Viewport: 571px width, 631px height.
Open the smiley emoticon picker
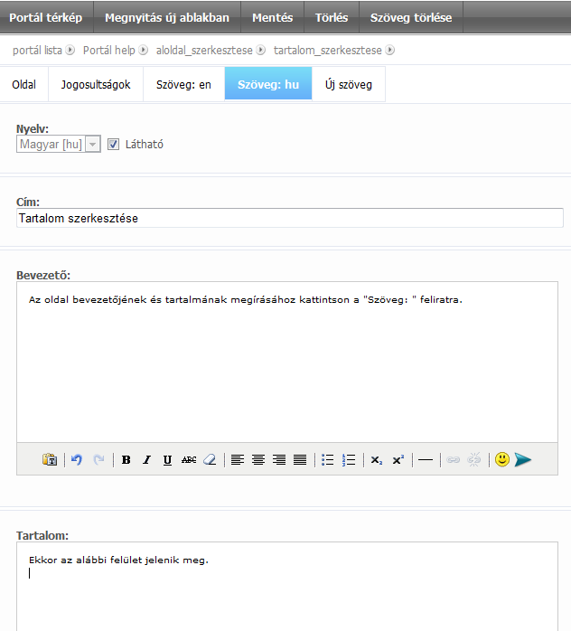pyautogui.click(x=501, y=459)
